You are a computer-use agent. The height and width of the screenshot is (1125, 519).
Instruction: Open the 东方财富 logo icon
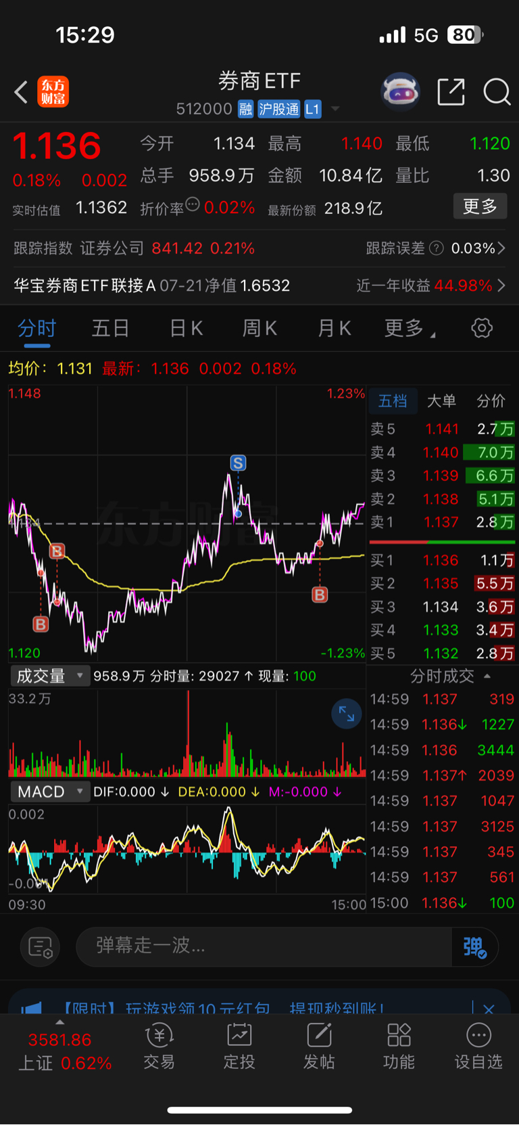pos(53,92)
